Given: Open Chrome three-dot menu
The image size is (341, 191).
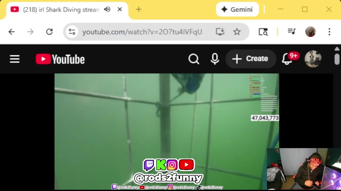Looking at the screenshot, I should pyautogui.click(x=329, y=32).
